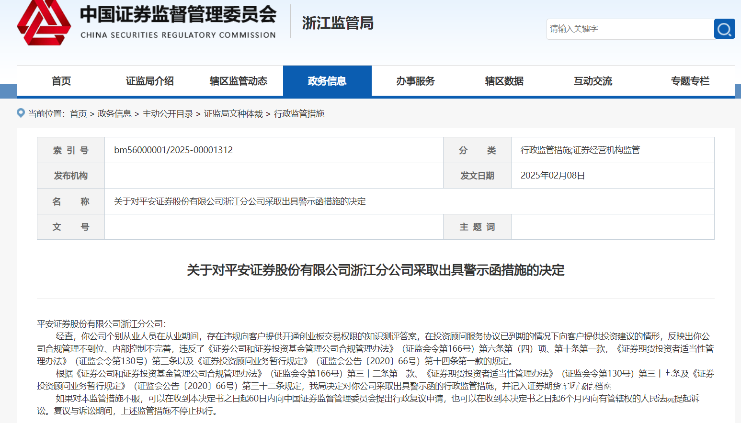The image size is (741, 423).
Task: Select the 证监局介绍 menu item
Action: click(150, 81)
